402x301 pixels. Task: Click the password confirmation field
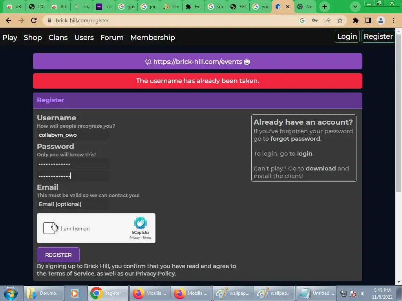(x=73, y=176)
